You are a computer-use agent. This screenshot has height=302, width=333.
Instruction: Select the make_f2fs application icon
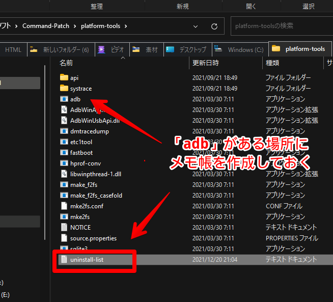[64, 184]
